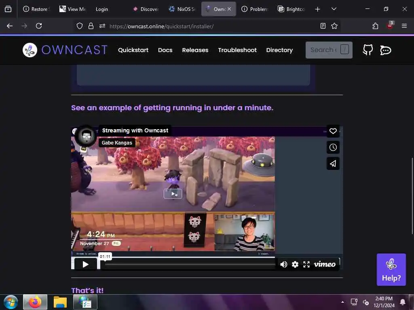Open Firefox View button

click(x=8, y=9)
